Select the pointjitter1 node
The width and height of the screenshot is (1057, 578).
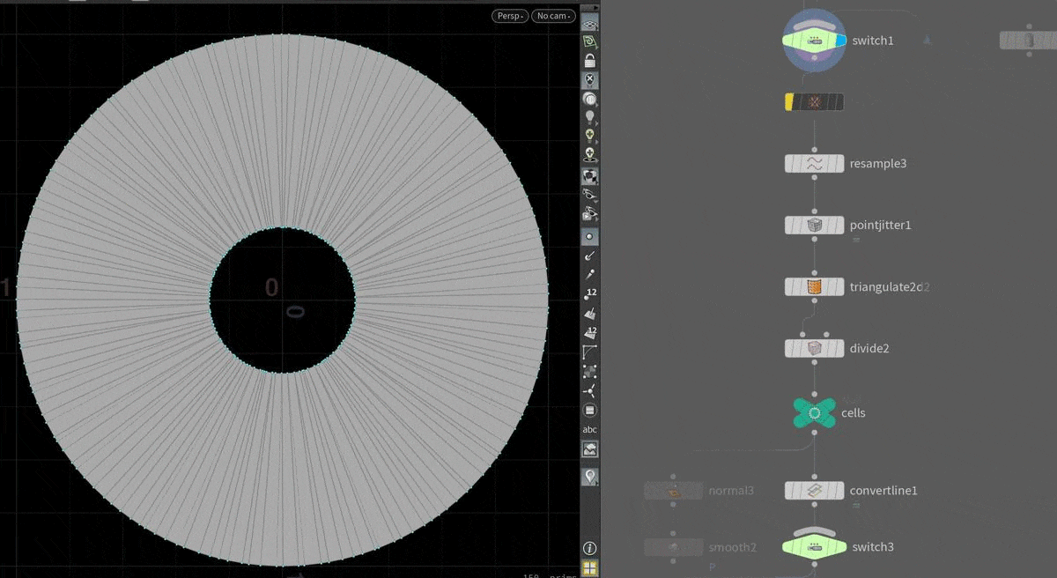coord(814,226)
